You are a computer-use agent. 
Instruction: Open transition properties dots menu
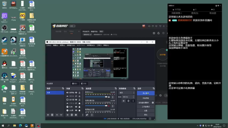click(x=133, y=101)
